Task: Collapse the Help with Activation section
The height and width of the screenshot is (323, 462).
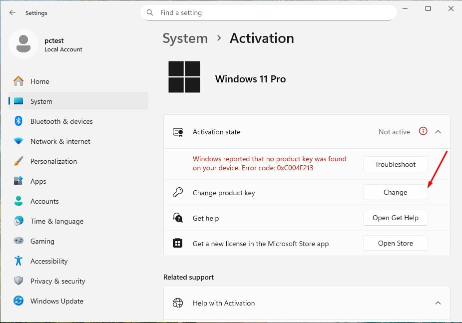Action: coord(438,303)
